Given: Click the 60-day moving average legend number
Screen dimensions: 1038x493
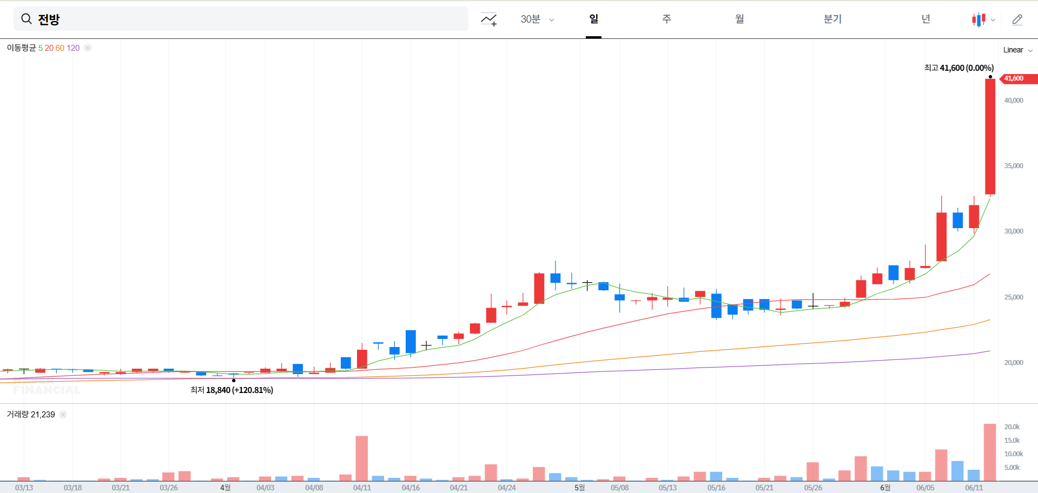Looking at the screenshot, I should pos(60,48).
